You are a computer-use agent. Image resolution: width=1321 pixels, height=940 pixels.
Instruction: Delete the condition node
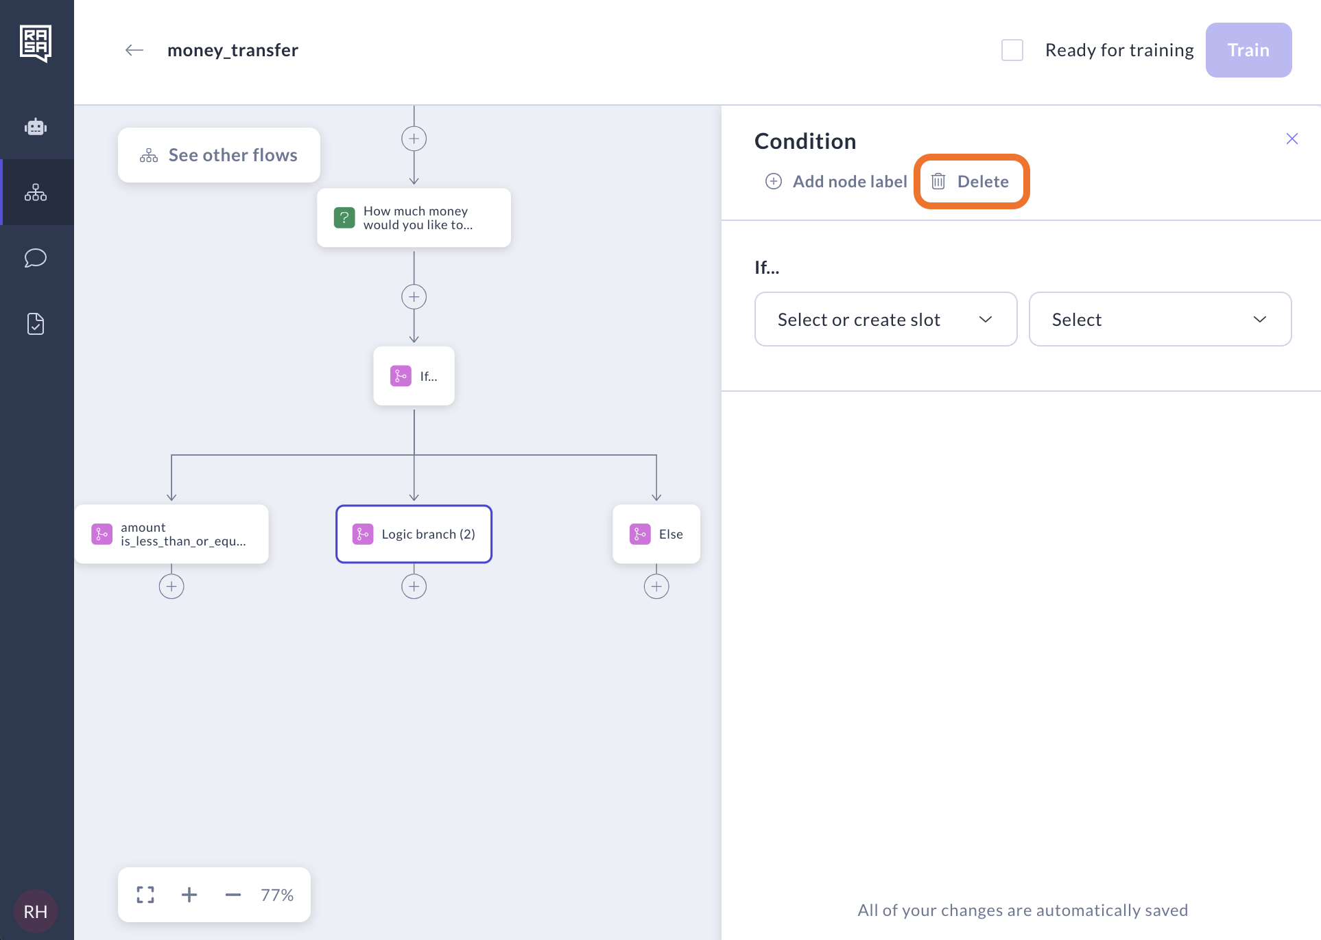[x=971, y=182]
